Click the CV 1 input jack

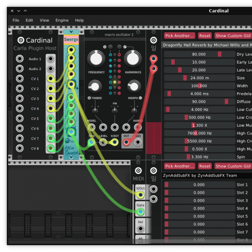click(20, 79)
